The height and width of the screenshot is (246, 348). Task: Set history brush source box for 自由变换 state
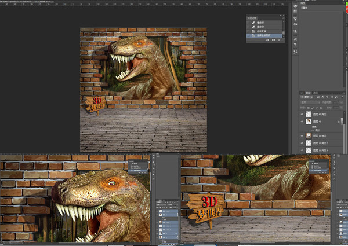tap(248, 31)
